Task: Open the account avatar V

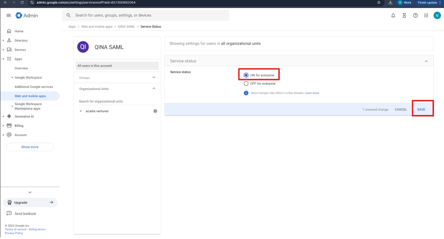Action: click(x=437, y=15)
